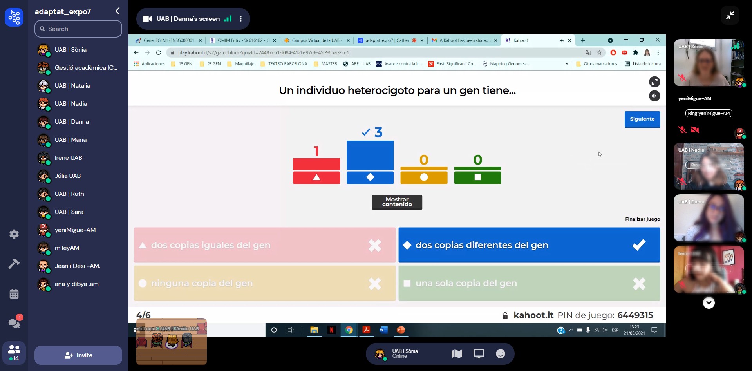Screen dimensions: 752x371
Task: Toggle yeniMigue-AM muted microphone icon
Action: (x=682, y=130)
